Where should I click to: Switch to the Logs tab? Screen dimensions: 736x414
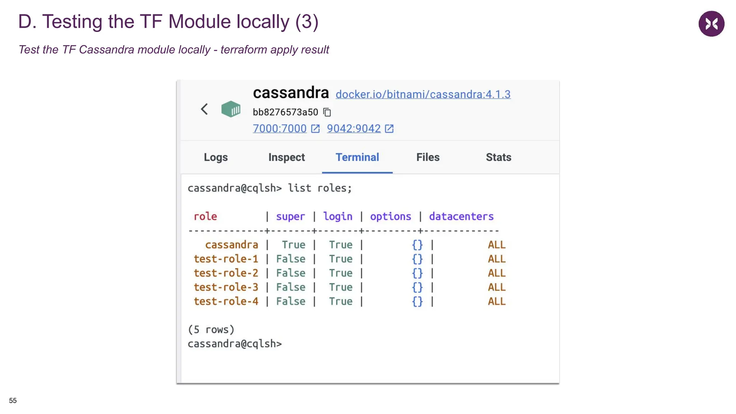(216, 157)
